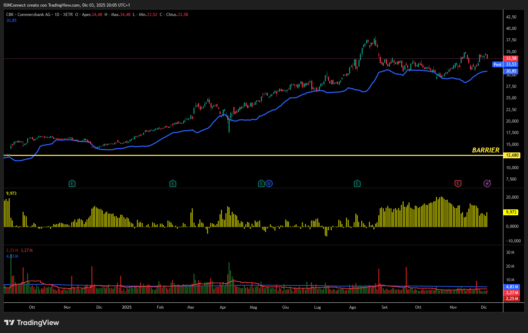Click the Ago month label on time axis
The height and width of the screenshot is (333, 528).
[x=353, y=307]
